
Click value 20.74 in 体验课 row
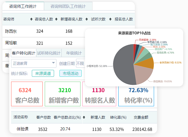65,129
